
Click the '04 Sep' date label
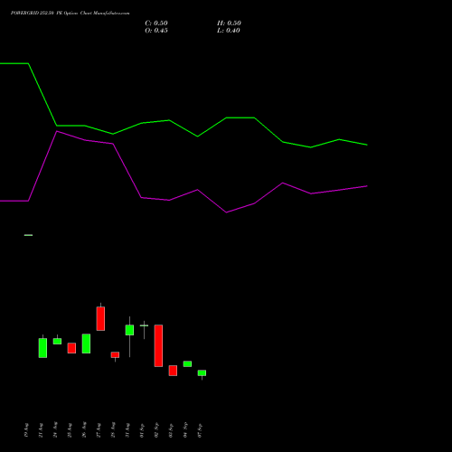coord(185,430)
